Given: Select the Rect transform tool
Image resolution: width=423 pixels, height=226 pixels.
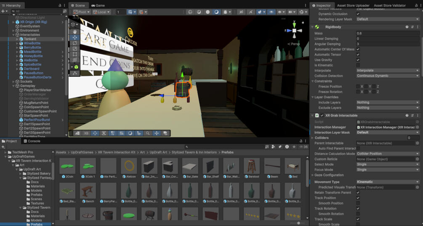Looking at the screenshot, I should (75, 54).
